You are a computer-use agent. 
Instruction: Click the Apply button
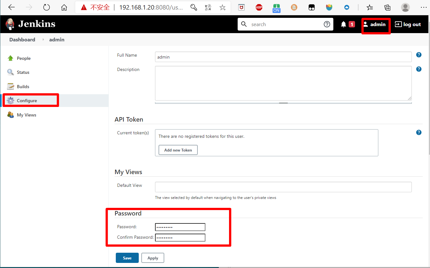(x=153, y=258)
